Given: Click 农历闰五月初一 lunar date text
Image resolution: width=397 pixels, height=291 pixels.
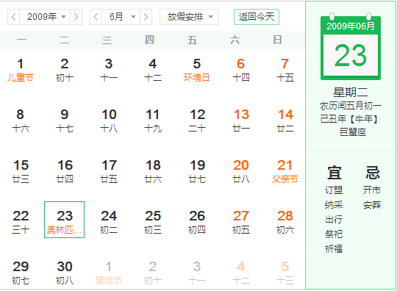Looking at the screenshot, I should click(351, 106).
